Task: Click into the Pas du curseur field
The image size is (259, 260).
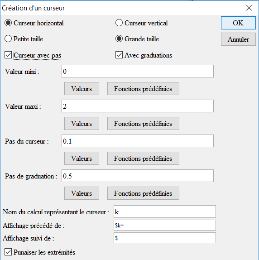Action: point(138,141)
